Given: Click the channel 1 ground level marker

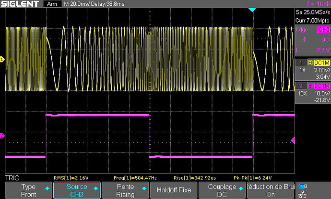Looking at the screenshot, I should point(2,59).
